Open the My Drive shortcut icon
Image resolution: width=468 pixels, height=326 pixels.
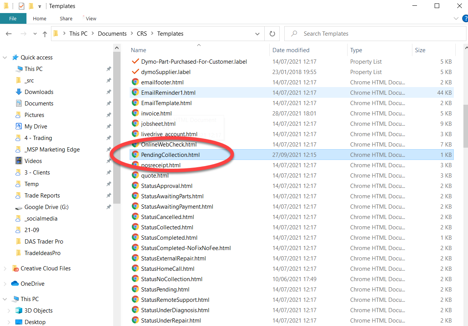point(18,127)
